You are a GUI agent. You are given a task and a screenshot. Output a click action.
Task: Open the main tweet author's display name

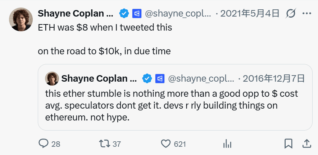tap(76, 14)
